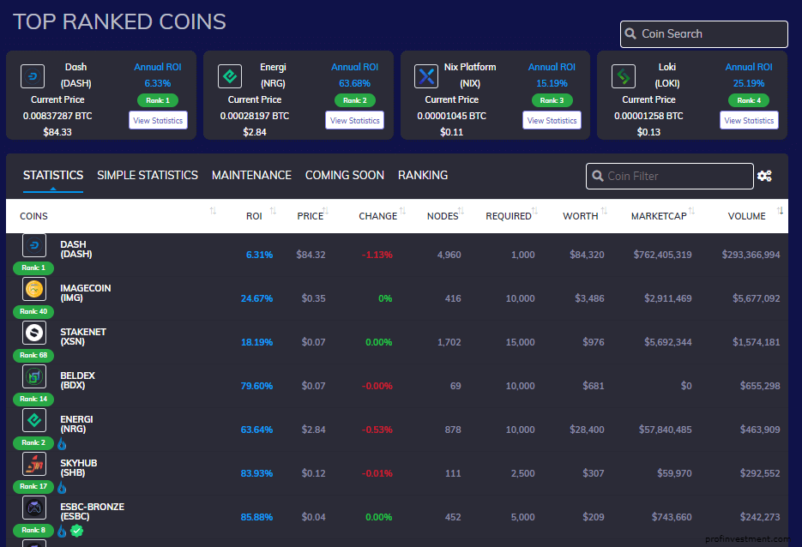Screen dimensions: 802x547
Task: Click verified checkmark badge under ESBC-Bronze
Action: click(76, 532)
